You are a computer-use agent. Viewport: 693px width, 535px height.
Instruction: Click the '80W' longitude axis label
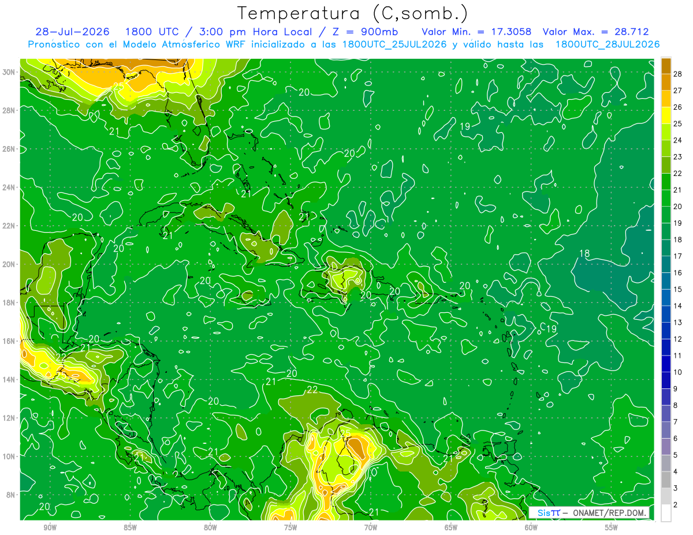pyautogui.click(x=210, y=527)
